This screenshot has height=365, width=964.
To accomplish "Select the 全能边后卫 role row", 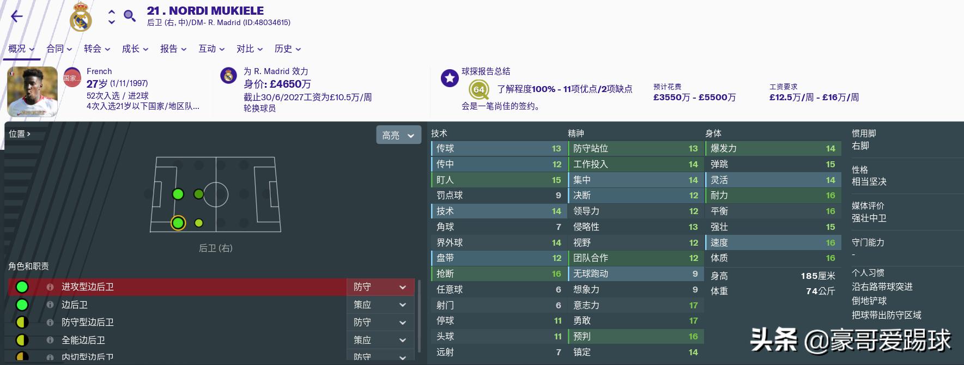I will point(177,340).
